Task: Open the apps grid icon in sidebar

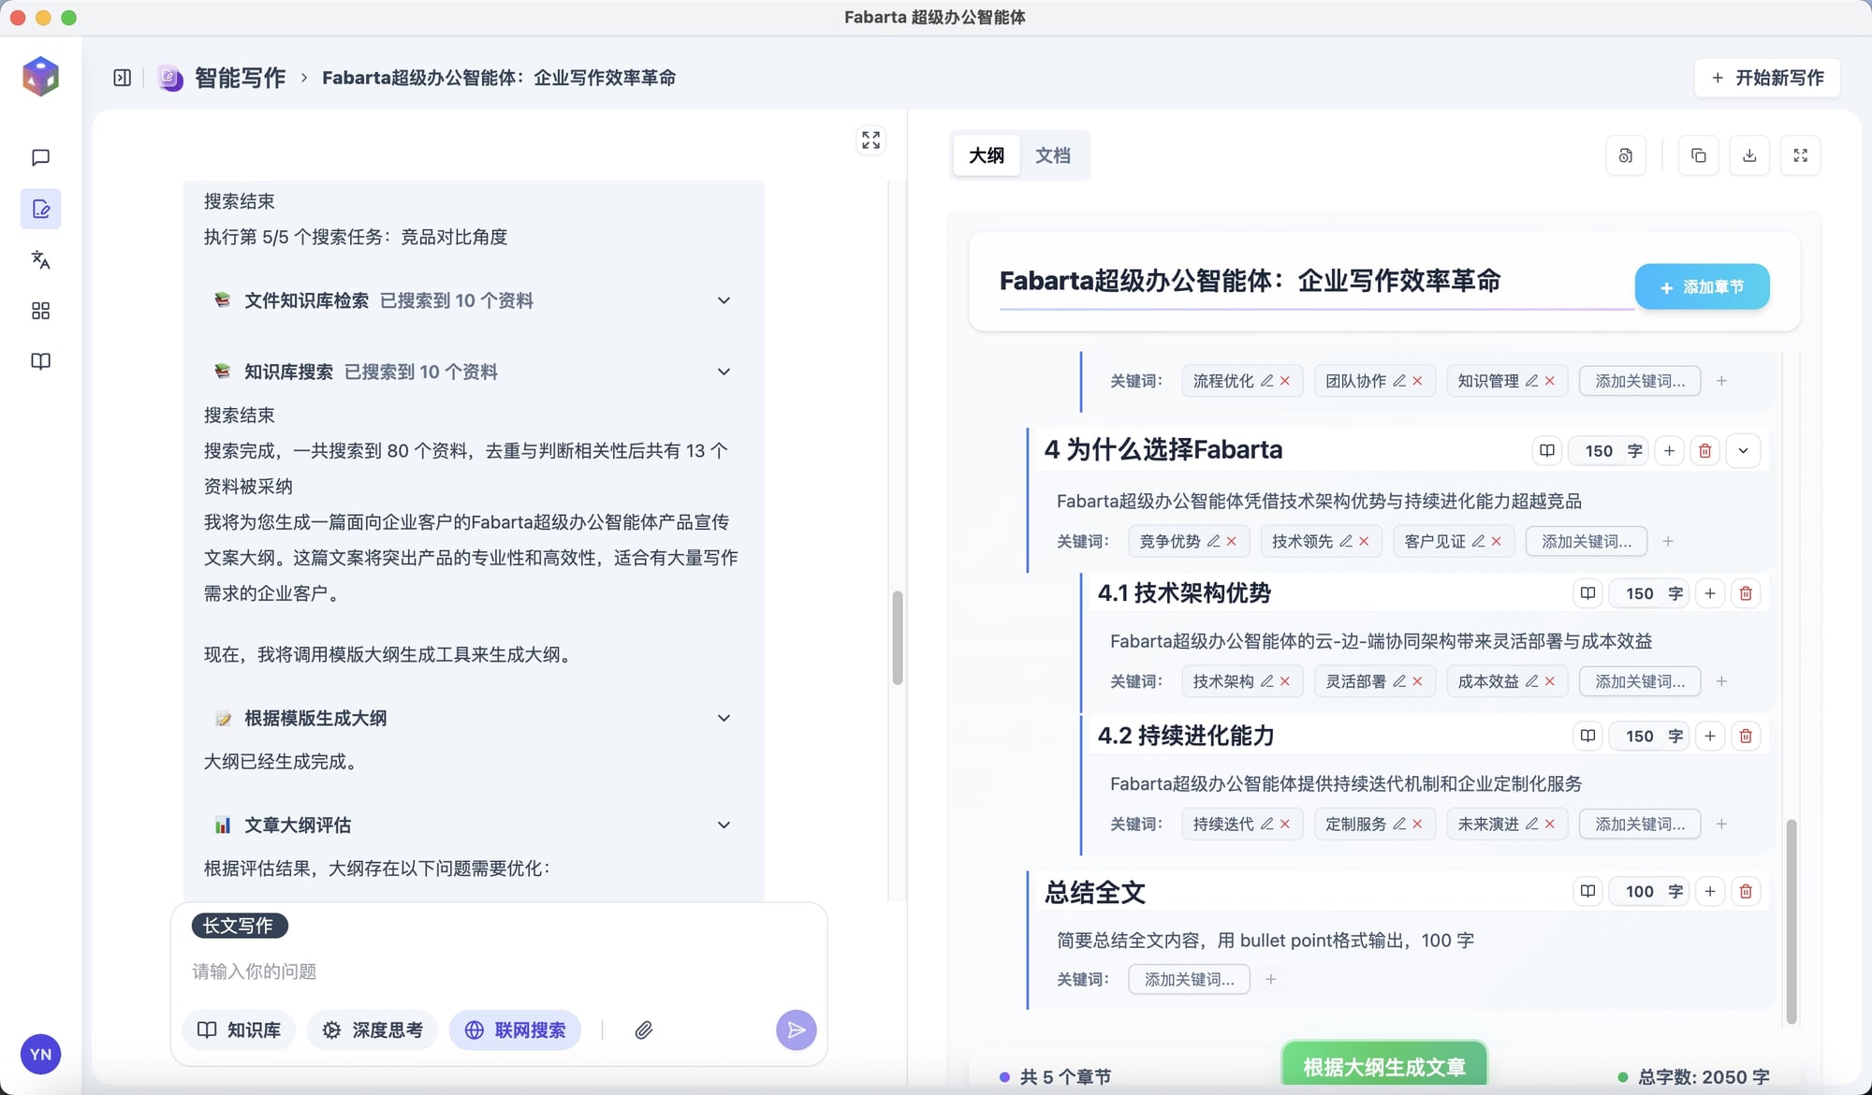Action: point(40,311)
